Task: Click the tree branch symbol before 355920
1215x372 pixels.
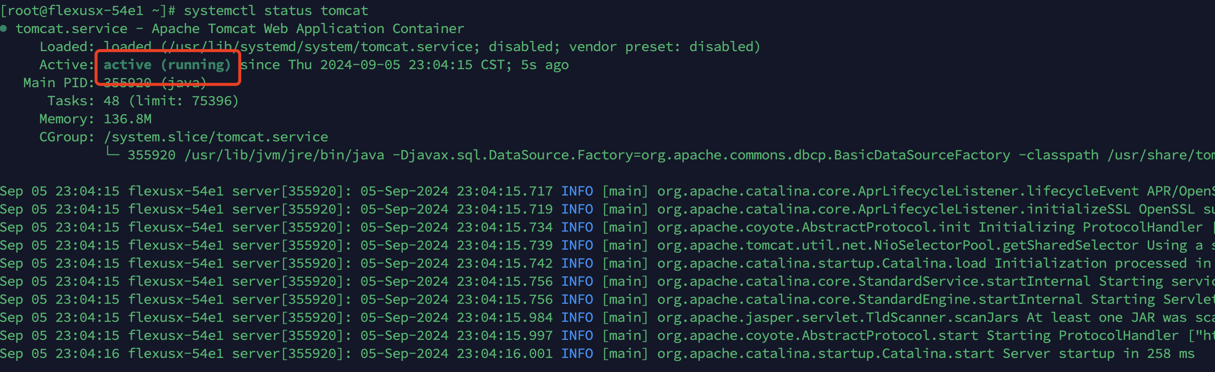Action: (112, 154)
